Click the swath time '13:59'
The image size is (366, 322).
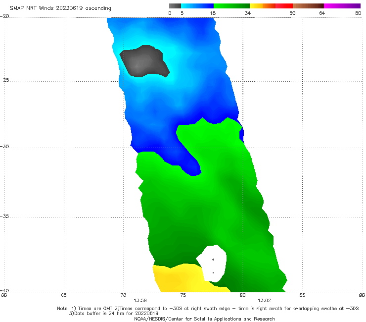tap(140, 301)
